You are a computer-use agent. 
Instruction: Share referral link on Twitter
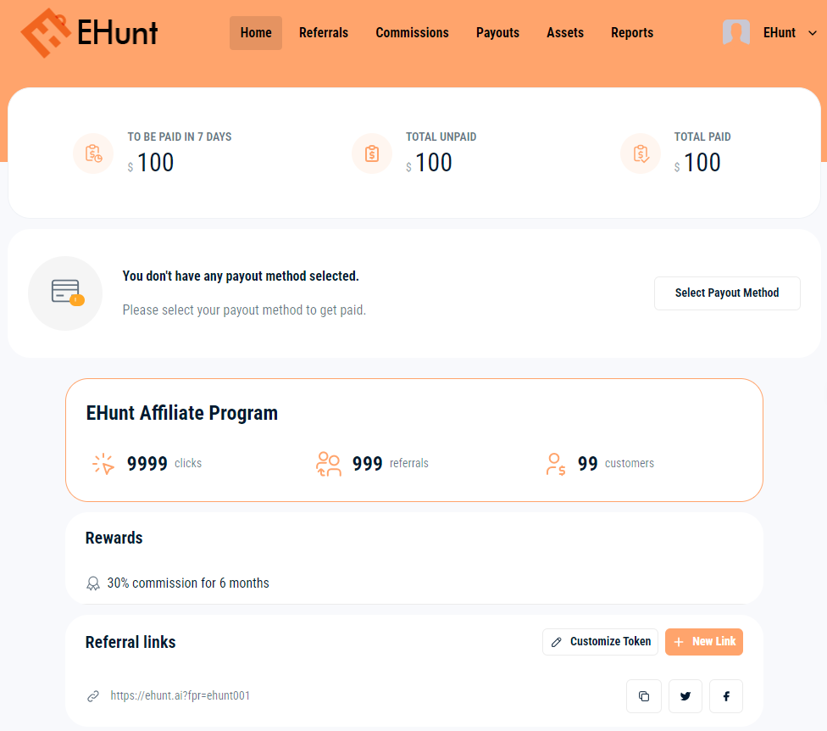pos(685,696)
